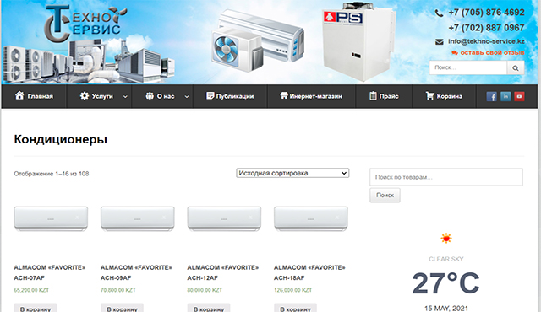Open the Инернет-магазин menu item

point(311,96)
